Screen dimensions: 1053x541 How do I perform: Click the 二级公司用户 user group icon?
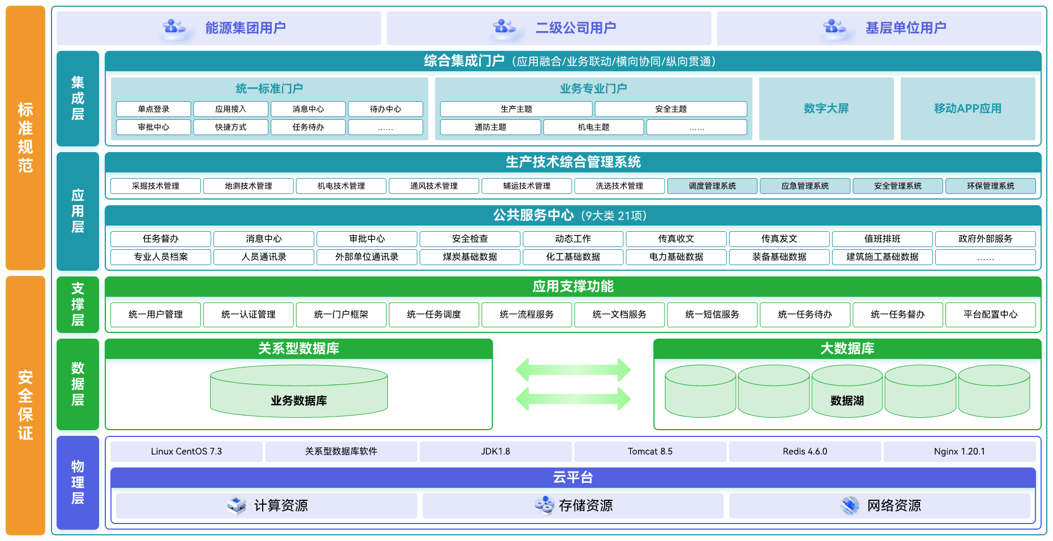tap(504, 27)
